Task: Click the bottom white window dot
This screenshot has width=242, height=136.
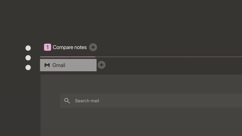Action: [x=28, y=67]
